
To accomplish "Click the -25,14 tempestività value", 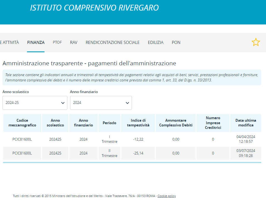I will [138, 153].
